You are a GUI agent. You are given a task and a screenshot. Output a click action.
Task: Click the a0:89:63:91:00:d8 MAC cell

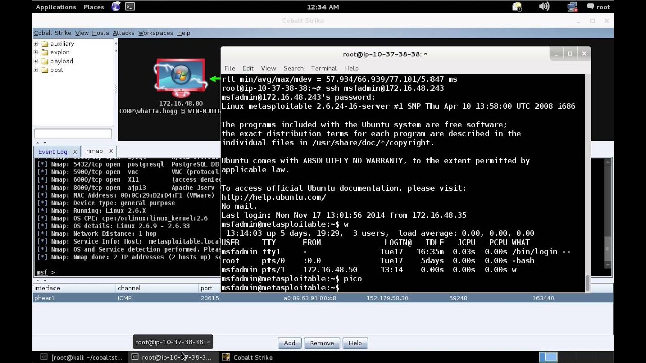310,298
